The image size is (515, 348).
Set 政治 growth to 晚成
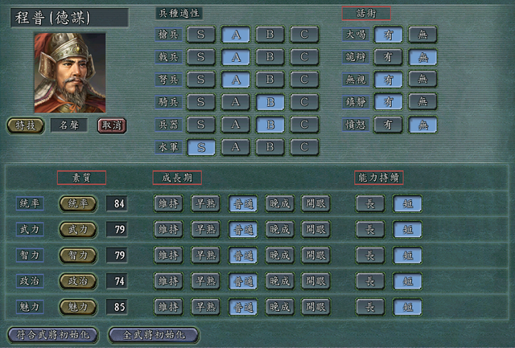279,281
